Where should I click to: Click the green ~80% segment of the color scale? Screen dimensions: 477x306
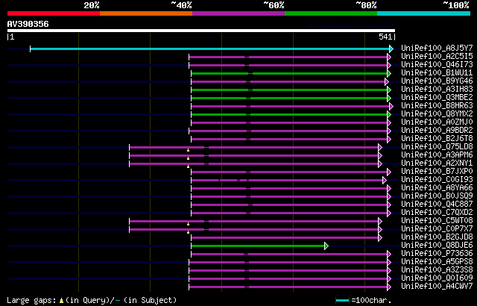(331, 13)
